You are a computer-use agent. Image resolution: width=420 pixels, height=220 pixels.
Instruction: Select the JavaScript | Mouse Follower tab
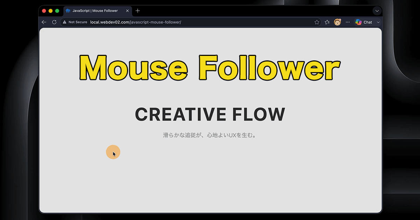point(97,11)
